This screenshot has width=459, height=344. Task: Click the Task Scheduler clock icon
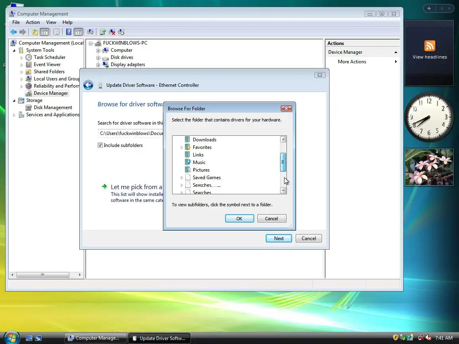pyautogui.click(x=29, y=57)
